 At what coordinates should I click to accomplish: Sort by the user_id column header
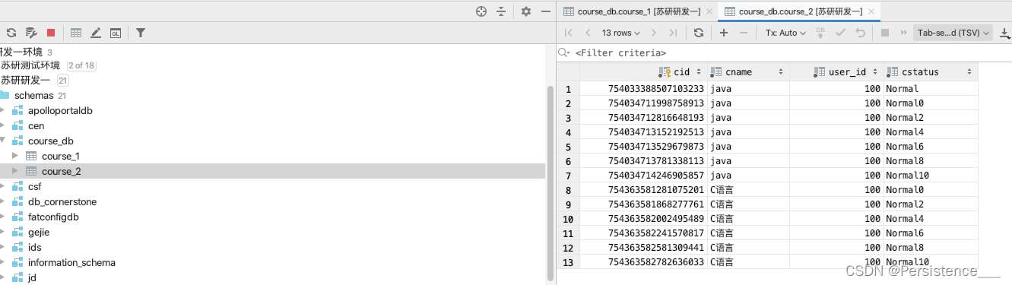836,72
